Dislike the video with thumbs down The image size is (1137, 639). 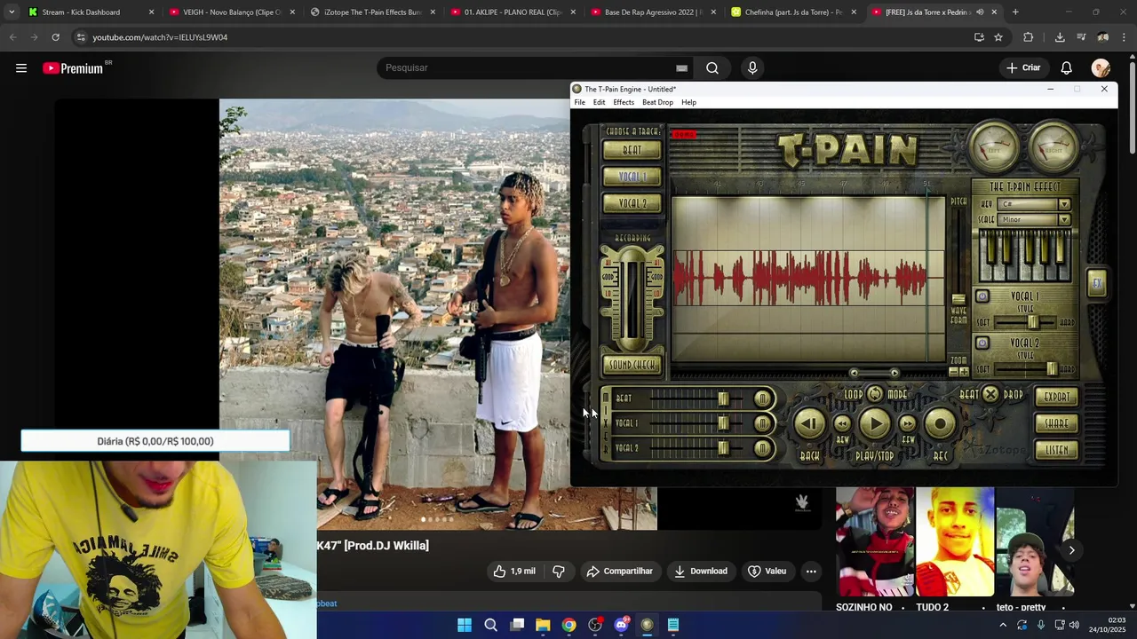click(559, 571)
